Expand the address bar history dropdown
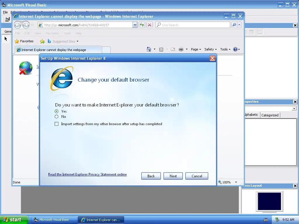Viewport: 299px width, 224px height. (x=135, y=25)
